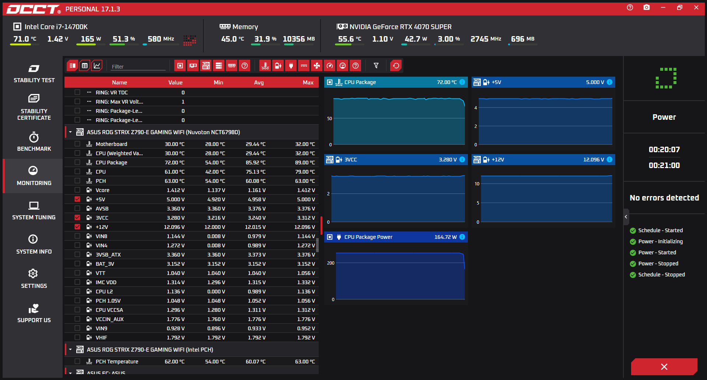This screenshot has height=380, width=707.
Task: Uncheck the +5V sensor checkbox
Action: (x=77, y=199)
